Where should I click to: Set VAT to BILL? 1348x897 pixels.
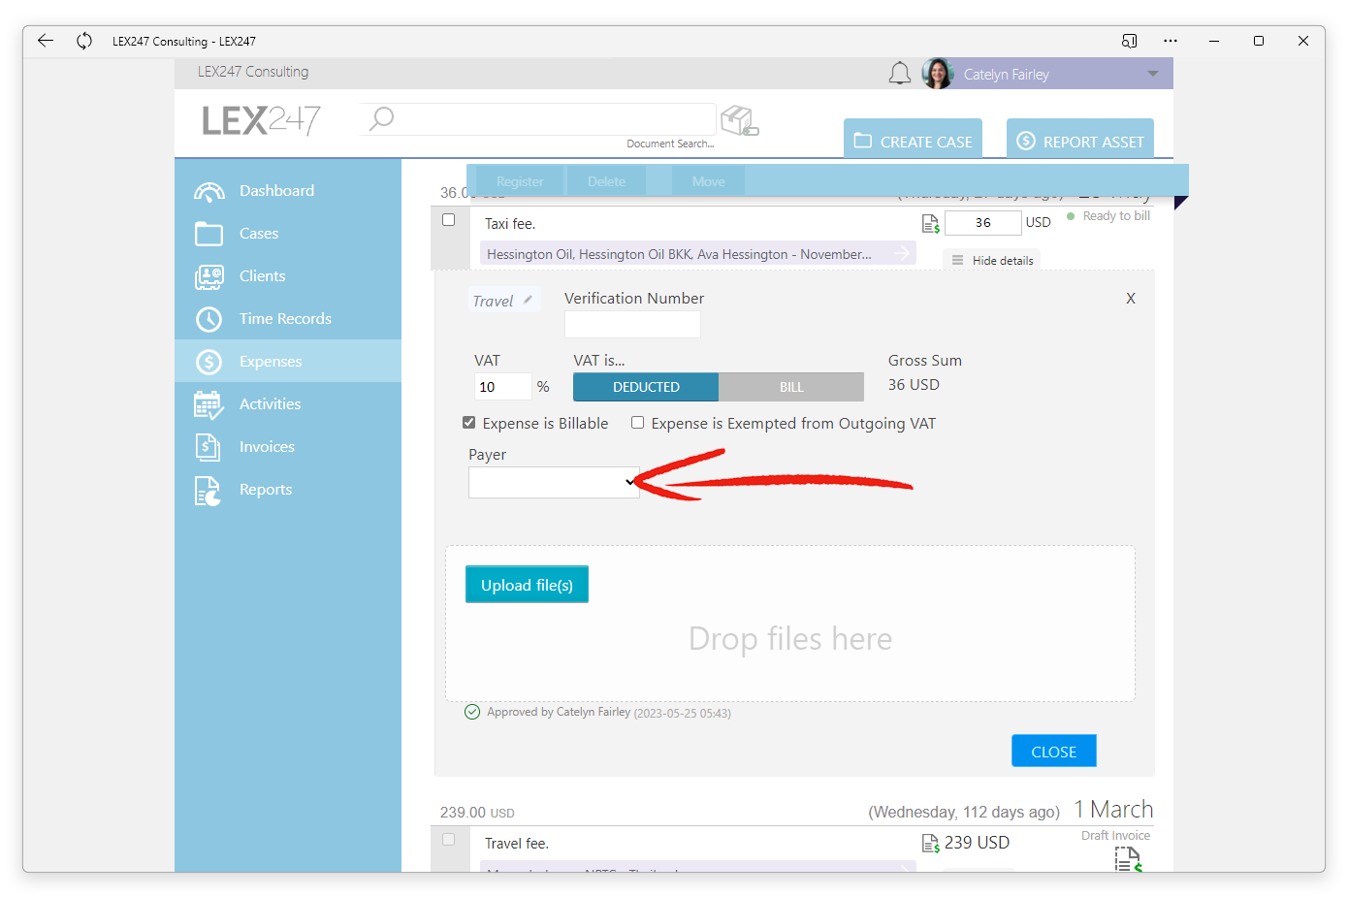pyautogui.click(x=791, y=387)
